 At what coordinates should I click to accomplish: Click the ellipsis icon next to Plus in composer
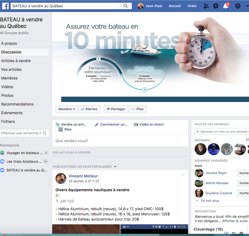click(x=61, y=129)
